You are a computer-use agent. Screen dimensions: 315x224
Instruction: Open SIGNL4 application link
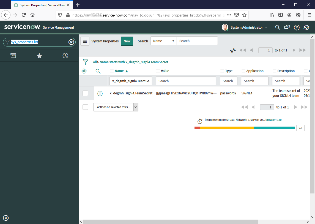point(247,93)
